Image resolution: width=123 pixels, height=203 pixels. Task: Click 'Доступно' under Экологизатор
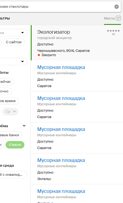(45, 44)
